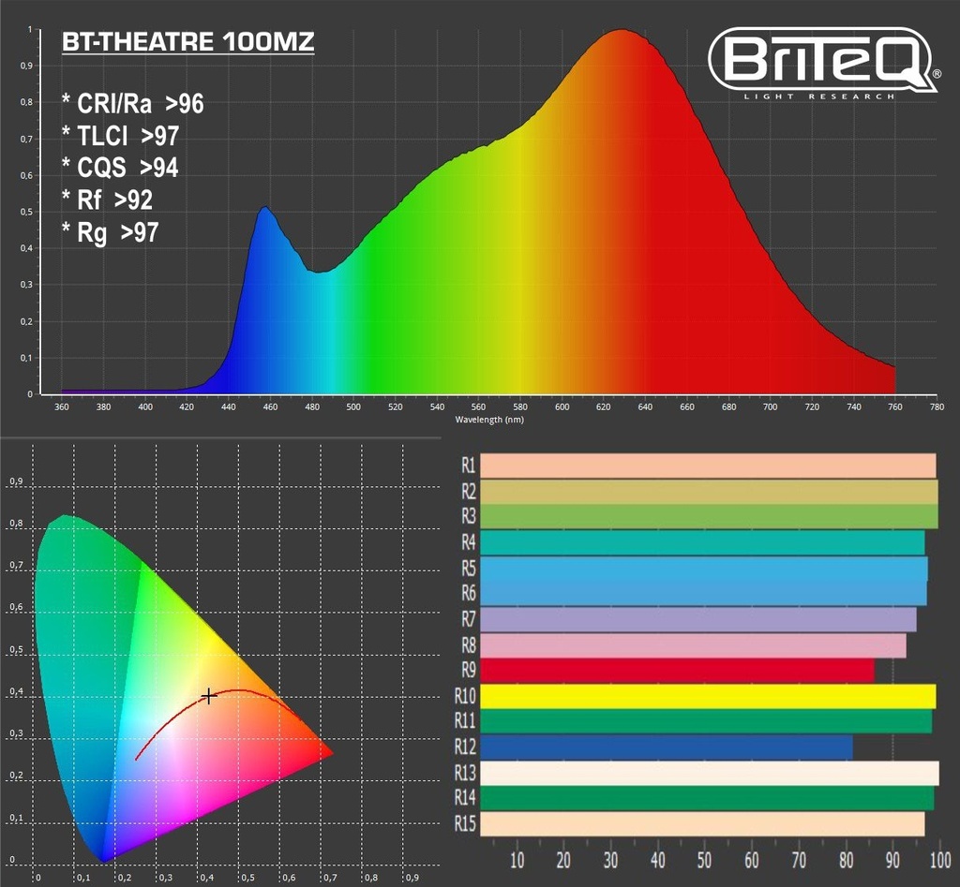This screenshot has width=960, height=887.
Task: Select the Rg >97 line
Action: (x=111, y=232)
